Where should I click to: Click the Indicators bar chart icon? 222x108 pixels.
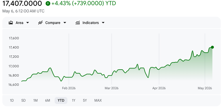click(78, 23)
